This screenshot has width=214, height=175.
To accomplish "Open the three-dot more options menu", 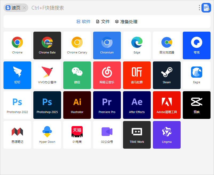I will (x=199, y=8).
